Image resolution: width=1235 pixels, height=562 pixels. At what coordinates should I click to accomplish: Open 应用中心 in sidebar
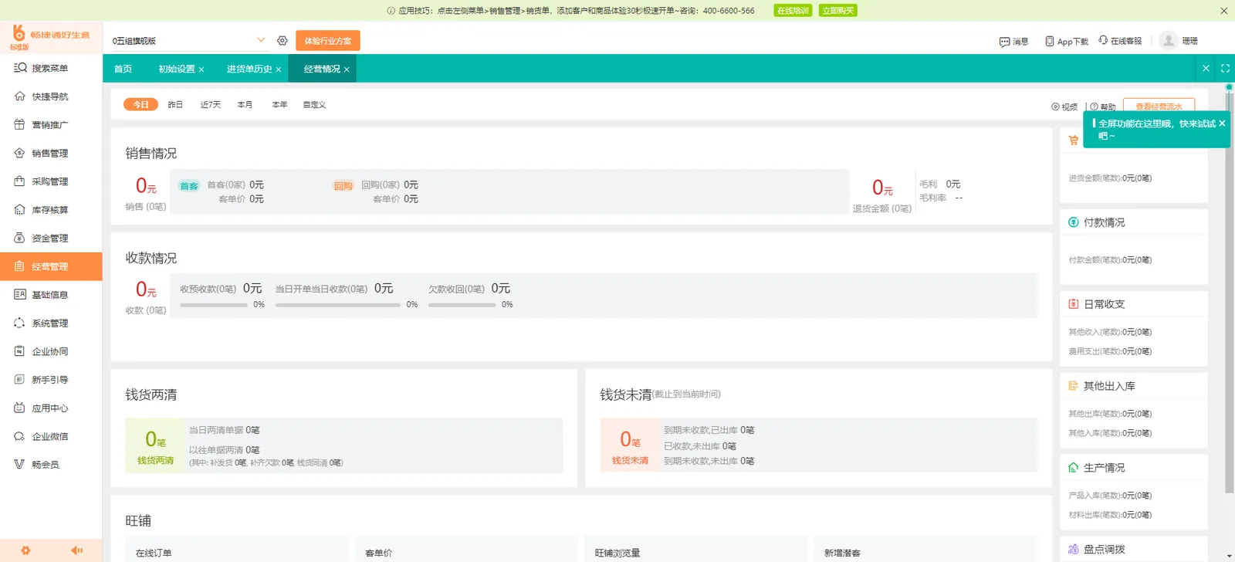(51, 408)
